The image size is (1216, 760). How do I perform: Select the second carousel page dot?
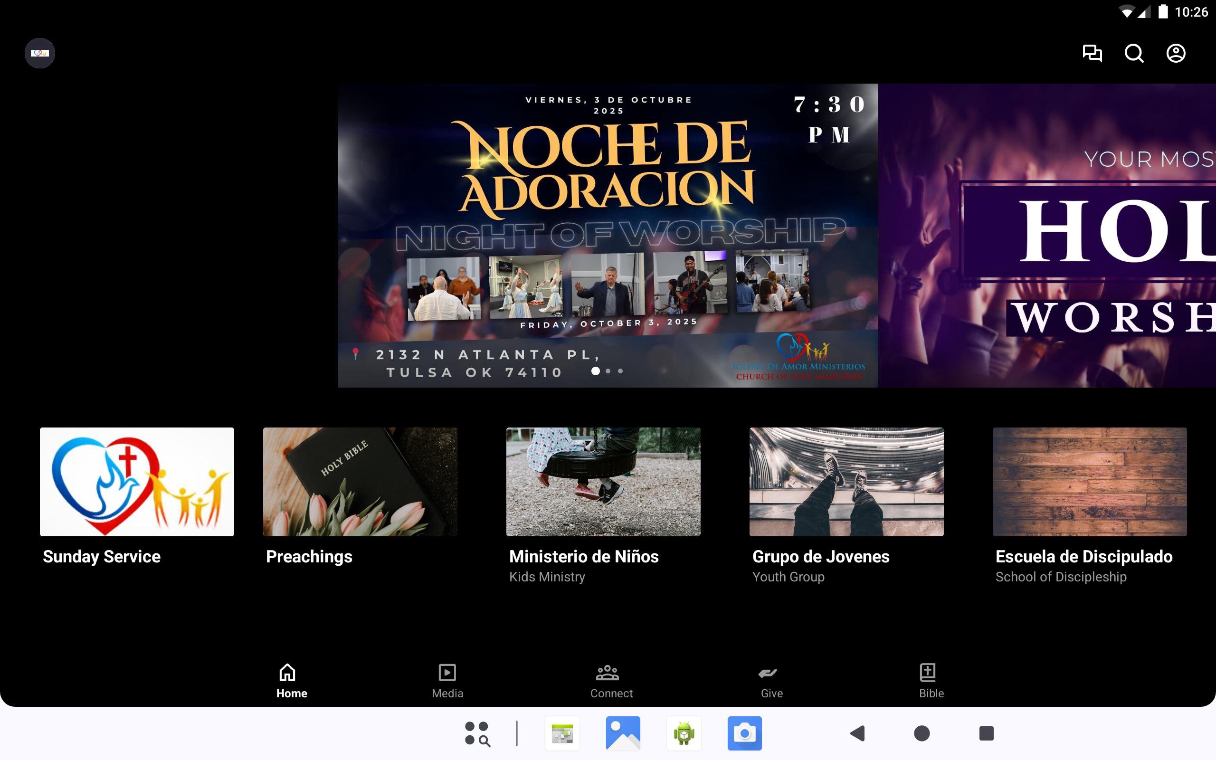coord(608,371)
